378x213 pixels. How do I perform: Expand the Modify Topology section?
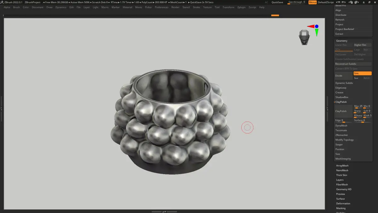tap(344, 140)
